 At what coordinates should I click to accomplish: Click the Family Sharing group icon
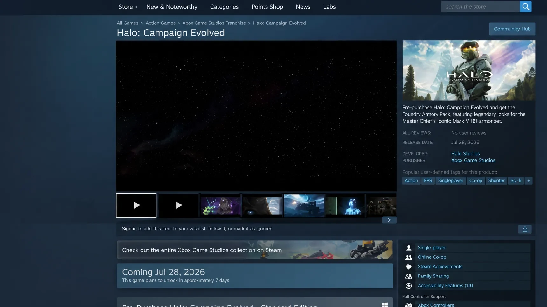[409, 277]
